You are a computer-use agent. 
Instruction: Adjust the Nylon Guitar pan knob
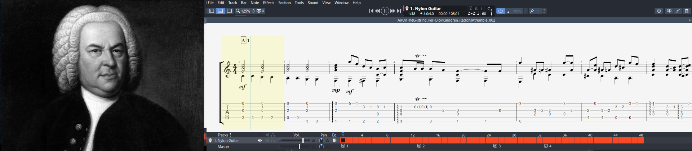(x=321, y=141)
